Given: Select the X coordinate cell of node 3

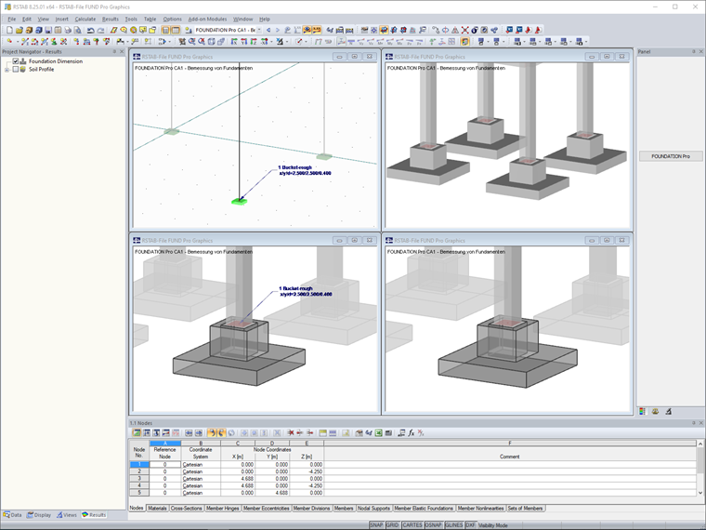Looking at the screenshot, I should click(237, 478).
